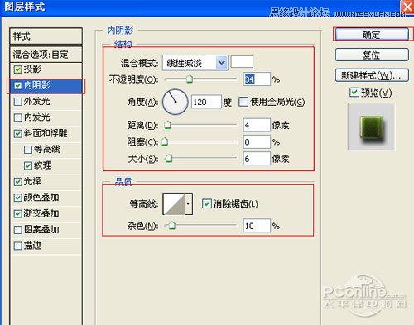This screenshot has width=414, height=325.
Task: Enable the 等高线 sub-option checkbox
Action: (28, 150)
